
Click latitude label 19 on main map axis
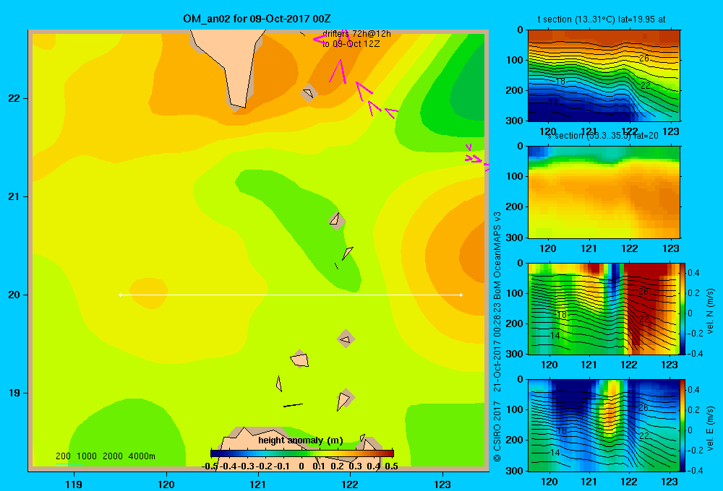[x=14, y=393]
